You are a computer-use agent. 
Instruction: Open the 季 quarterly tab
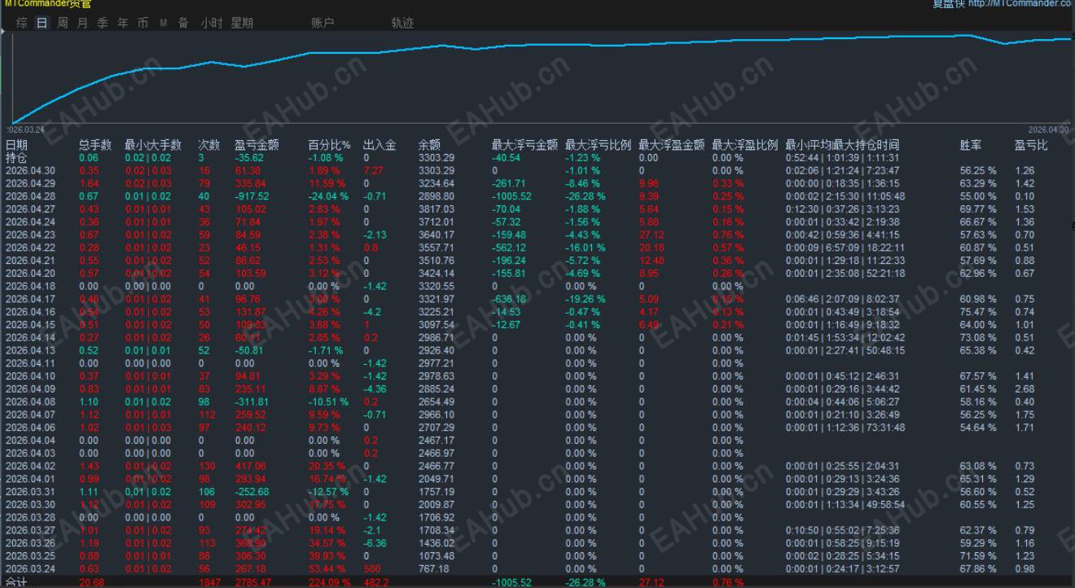point(103,23)
